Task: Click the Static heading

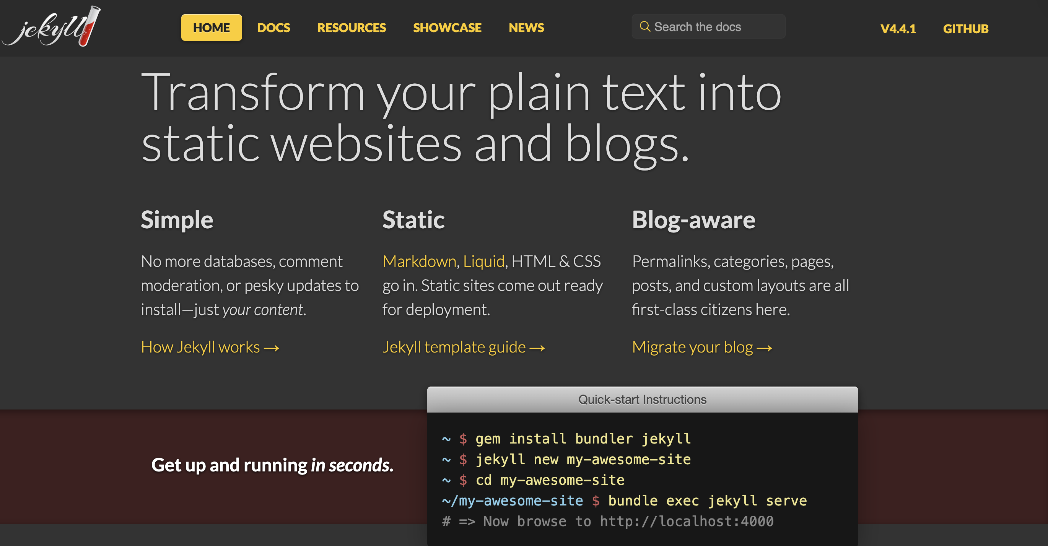Action: coord(413,220)
